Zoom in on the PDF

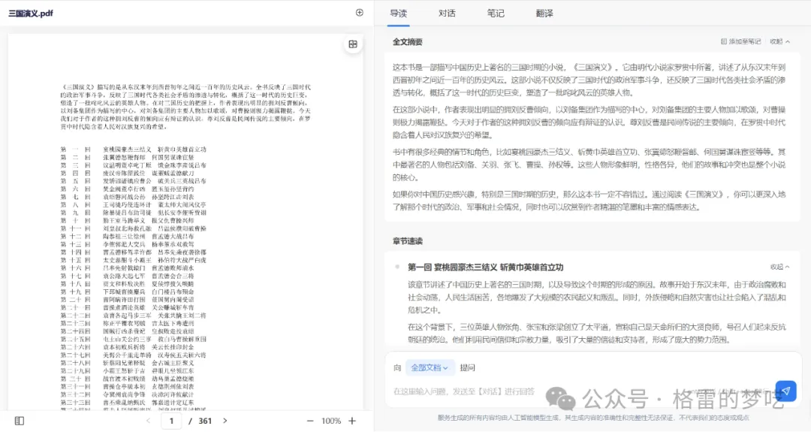(352, 421)
